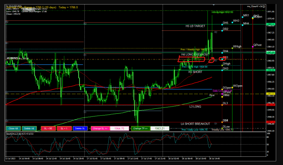The width and height of the screenshot is (283, 165).
Task: Click the DH4 level label
Action: tap(225, 51)
